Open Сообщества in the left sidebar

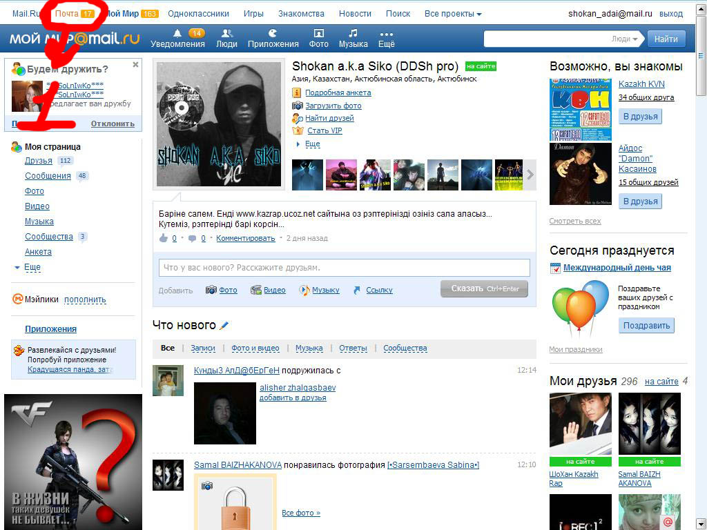pos(49,237)
